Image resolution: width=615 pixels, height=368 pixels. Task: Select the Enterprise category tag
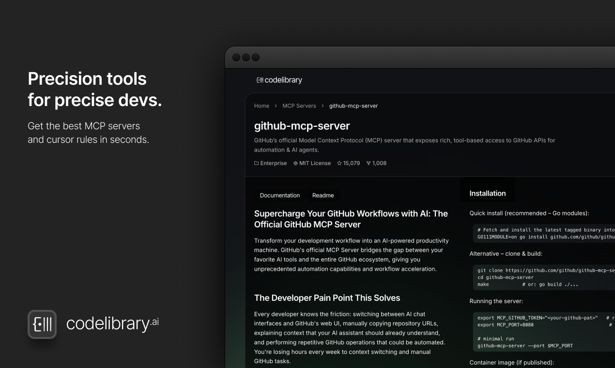[274, 163]
